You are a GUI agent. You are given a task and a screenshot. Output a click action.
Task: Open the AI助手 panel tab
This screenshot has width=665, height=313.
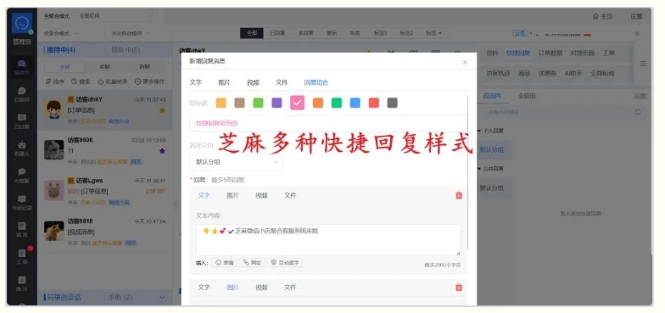click(573, 73)
